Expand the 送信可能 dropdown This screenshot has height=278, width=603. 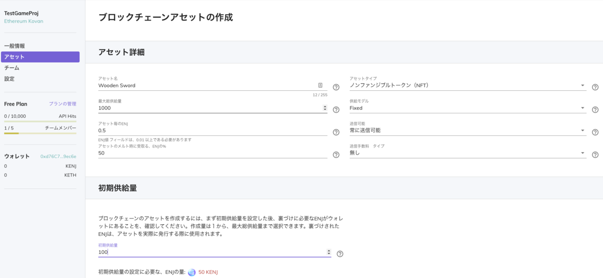[582, 130]
